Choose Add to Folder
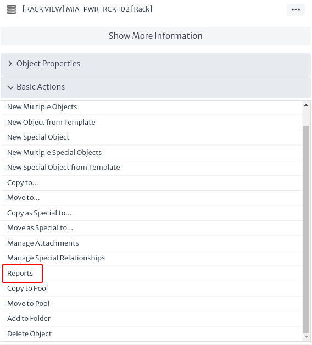This screenshot has width=312, height=345. click(x=152, y=319)
